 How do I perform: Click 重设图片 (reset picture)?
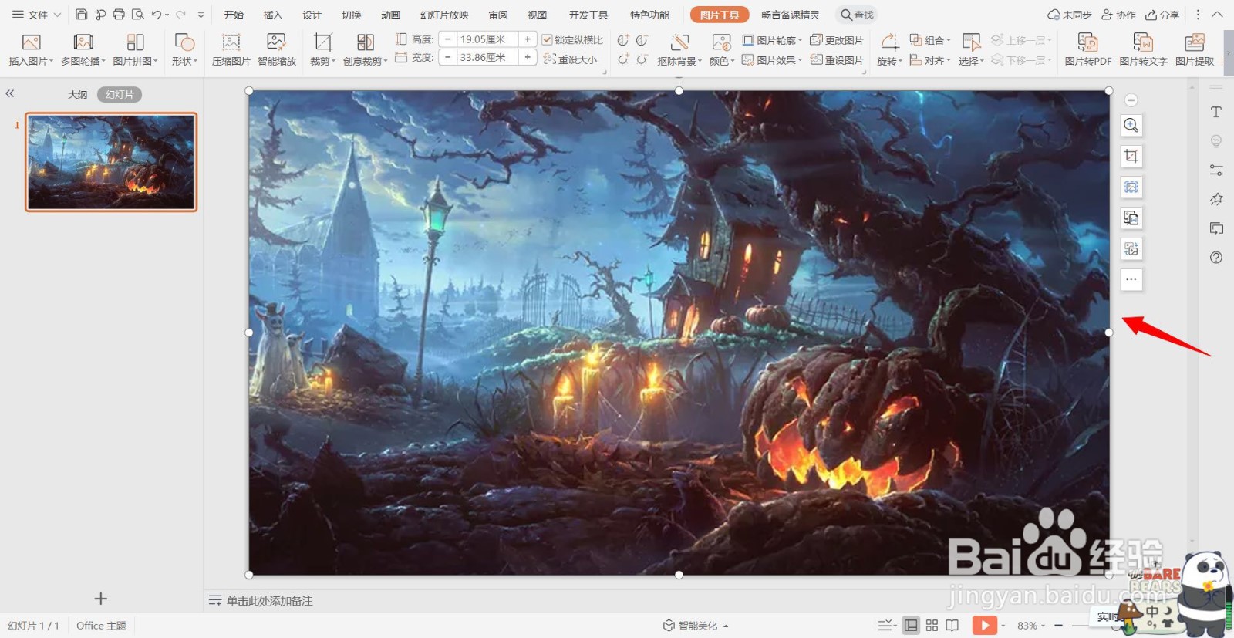[837, 59]
